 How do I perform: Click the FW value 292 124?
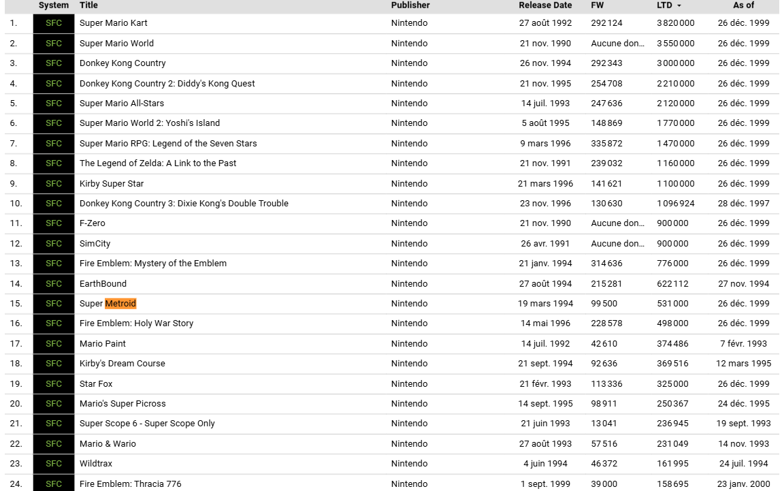(x=606, y=23)
